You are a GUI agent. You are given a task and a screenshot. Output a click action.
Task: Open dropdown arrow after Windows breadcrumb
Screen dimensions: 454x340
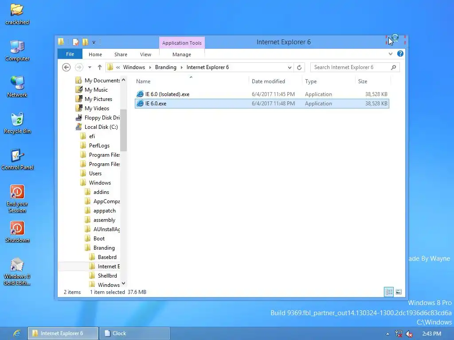[x=150, y=67]
